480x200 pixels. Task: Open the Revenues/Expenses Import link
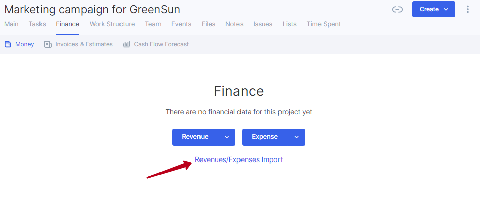[x=239, y=159]
